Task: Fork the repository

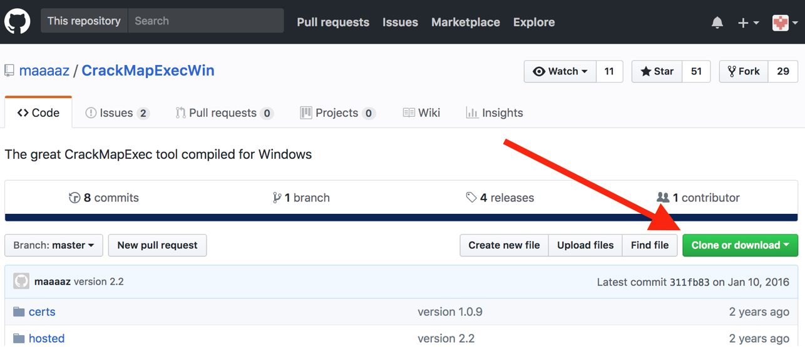Action: (744, 71)
